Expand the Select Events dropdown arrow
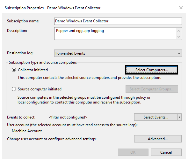The height and width of the screenshot is (161, 188). (179, 117)
